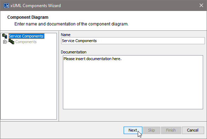
Task: Select the Service Components tree item
Action: [26, 36]
